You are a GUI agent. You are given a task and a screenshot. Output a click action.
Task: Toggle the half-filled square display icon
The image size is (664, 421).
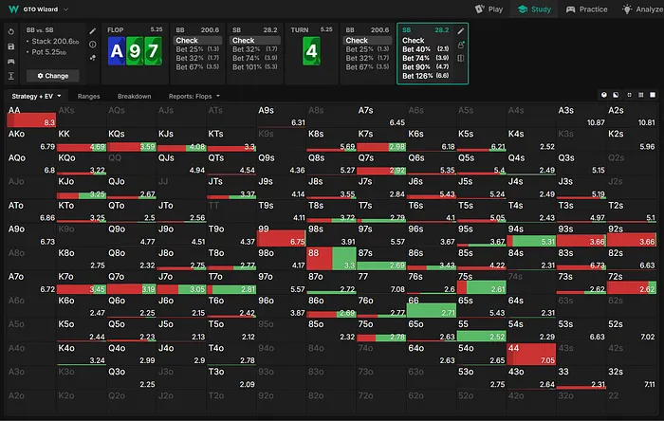point(617,96)
